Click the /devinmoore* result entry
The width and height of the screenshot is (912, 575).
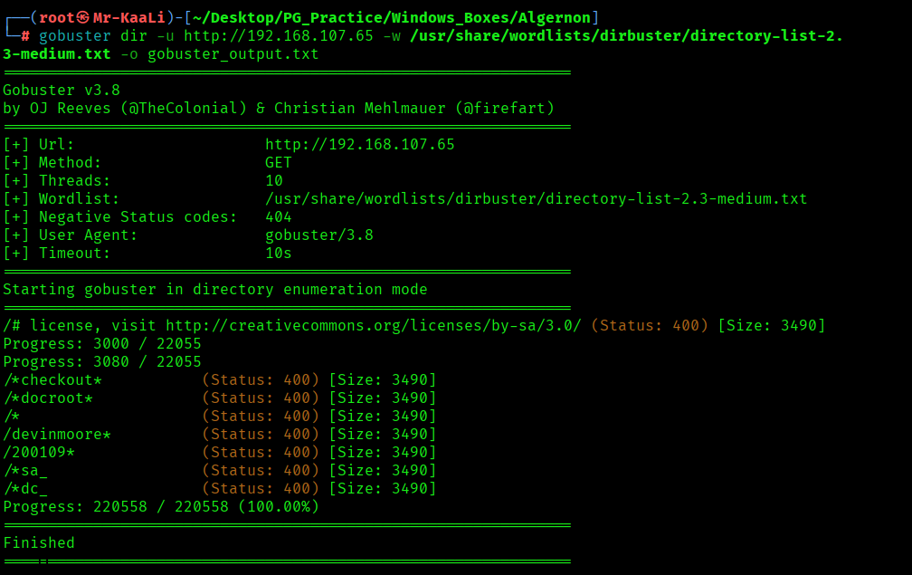click(57, 435)
